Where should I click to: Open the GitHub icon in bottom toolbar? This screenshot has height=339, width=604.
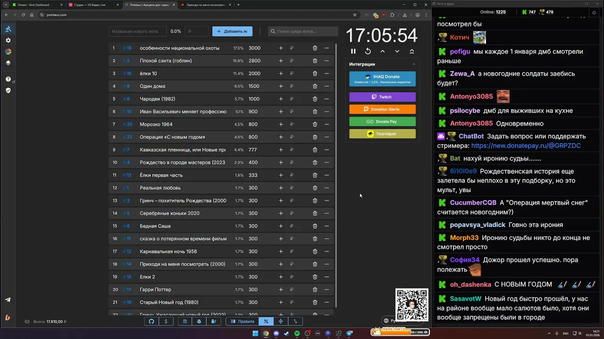pyautogui.click(x=151, y=322)
